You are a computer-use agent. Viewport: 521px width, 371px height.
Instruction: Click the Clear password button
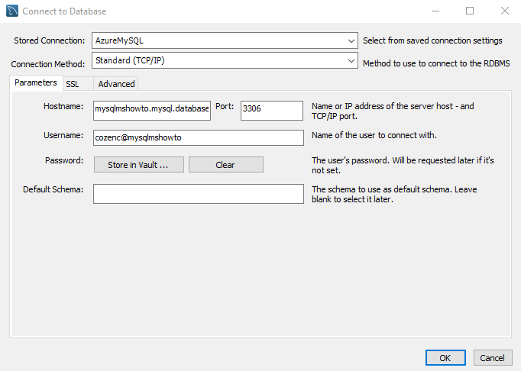pos(226,165)
